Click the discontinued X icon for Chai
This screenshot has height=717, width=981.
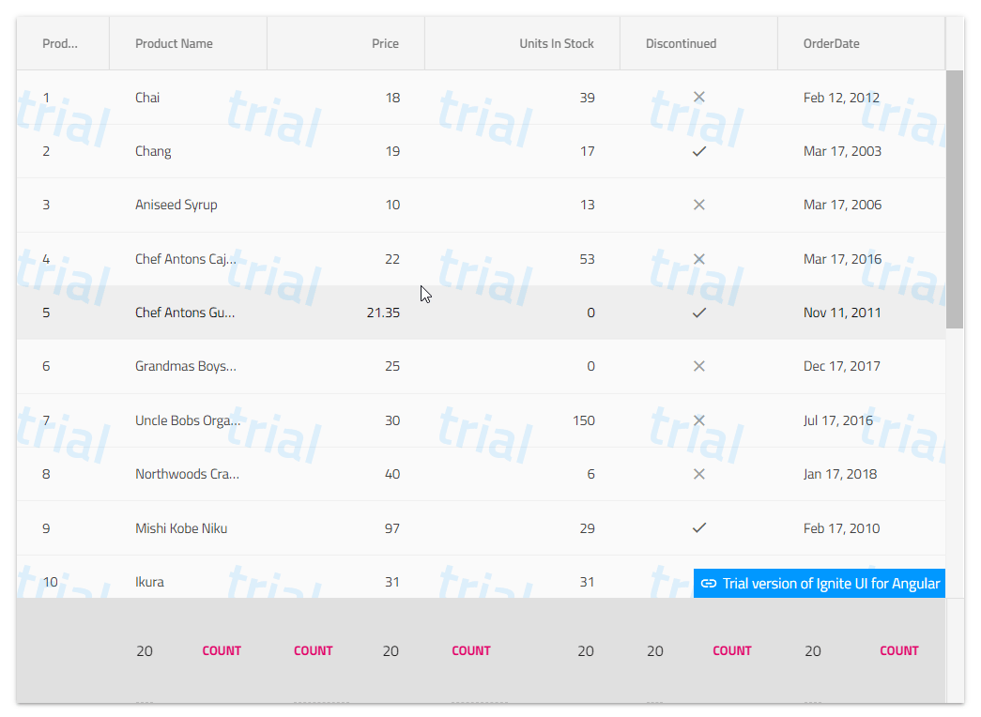point(698,97)
